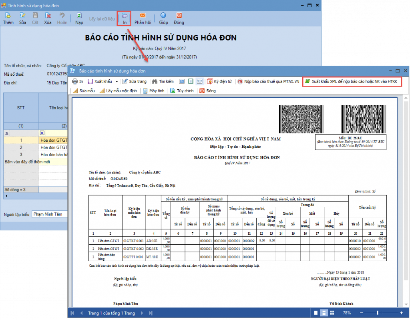This screenshot has height=320, width=410.
Task: Toggle continuous page view in status bar
Action: pyautogui.click(x=324, y=313)
